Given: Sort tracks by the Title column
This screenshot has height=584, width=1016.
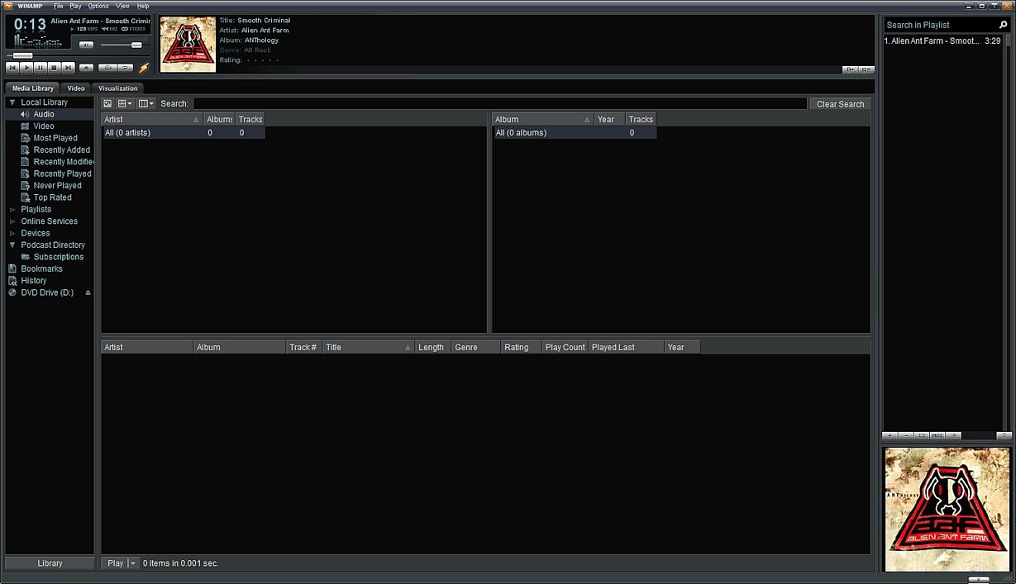Looking at the screenshot, I should [369, 348].
